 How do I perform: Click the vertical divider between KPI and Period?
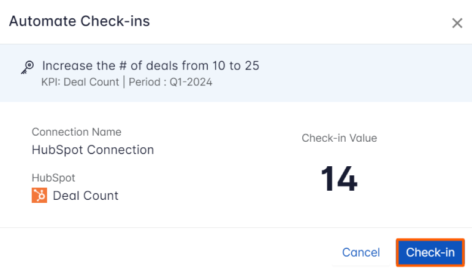tap(124, 82)
